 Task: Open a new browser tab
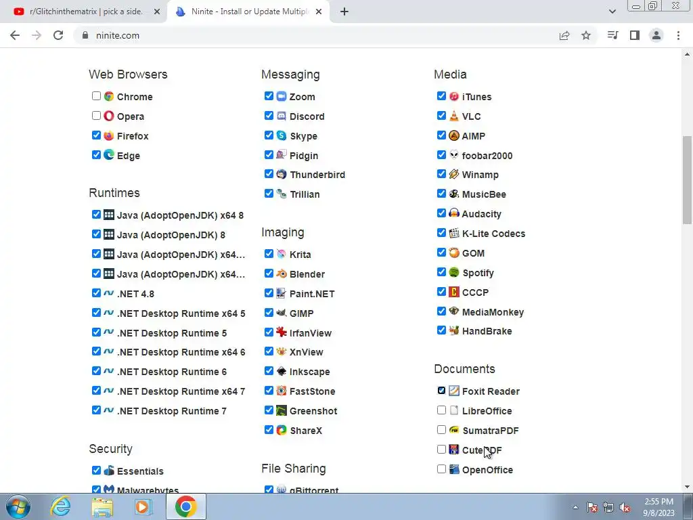click(x=344, y=12)
